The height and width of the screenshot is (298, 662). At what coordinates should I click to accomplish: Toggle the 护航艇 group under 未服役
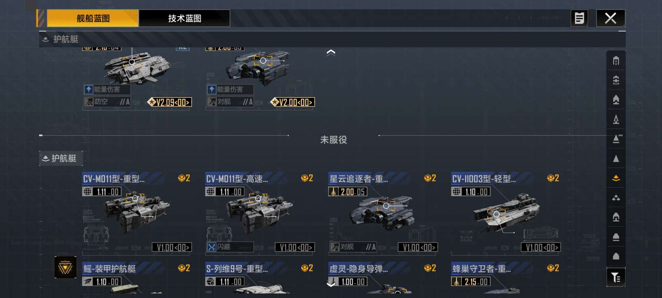pyautogui.click(x=61, y=159)
